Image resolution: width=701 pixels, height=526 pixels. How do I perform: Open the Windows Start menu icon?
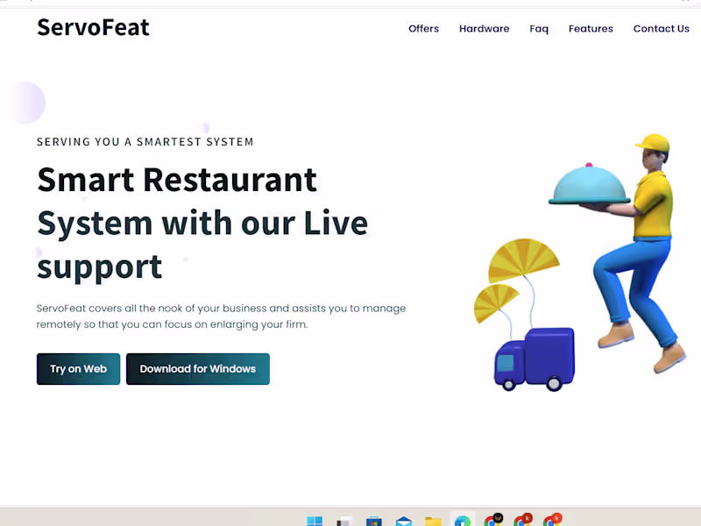click(x=315, y=521)
